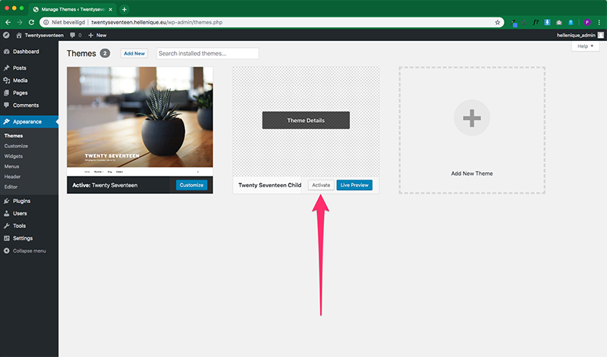Viewport: 607px width, 357px height.
Task: Click the Collapse menu arrow icon
Action: point(7,251)
